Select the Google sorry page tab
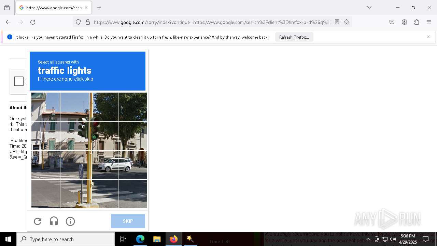Viewport: 437px width, 246px height. [x=54, y=8]
